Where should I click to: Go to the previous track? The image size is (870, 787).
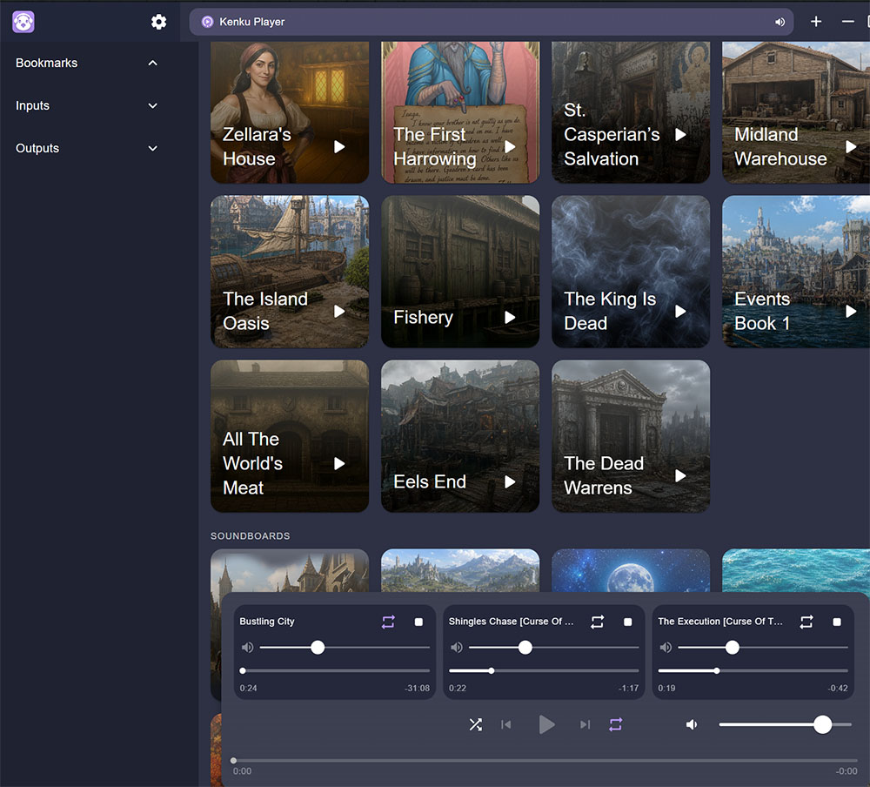pyautogui.click(x=506, y=724)
